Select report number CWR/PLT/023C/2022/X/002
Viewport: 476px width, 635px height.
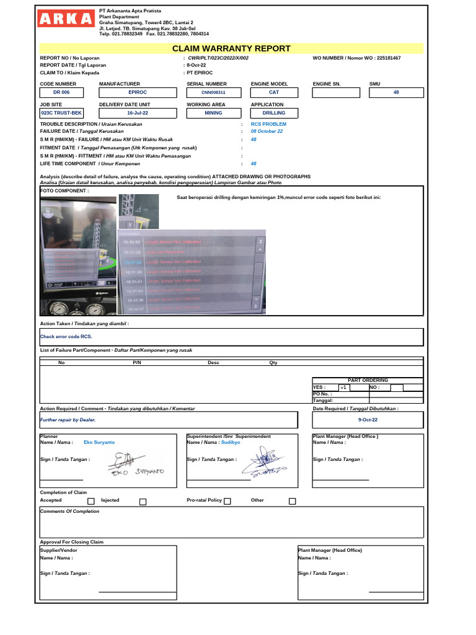tap(218, 58)
